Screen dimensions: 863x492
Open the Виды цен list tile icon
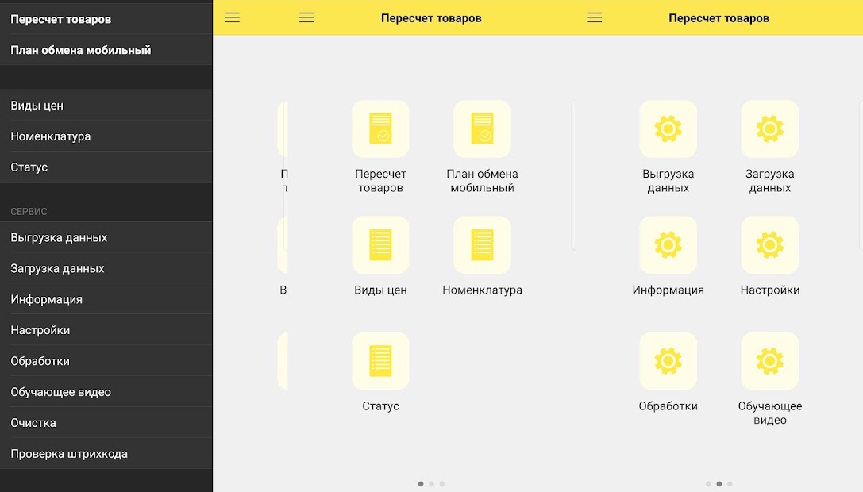click(380, 245)
